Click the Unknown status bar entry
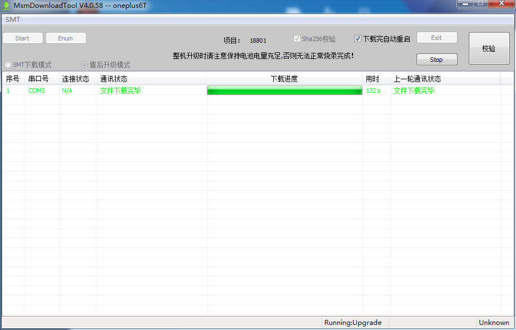 (494, 323)
